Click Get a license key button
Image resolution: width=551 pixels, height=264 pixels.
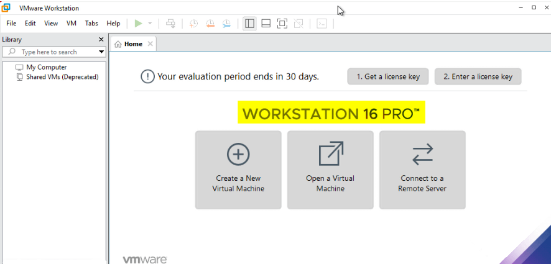[x=388, y=76]
